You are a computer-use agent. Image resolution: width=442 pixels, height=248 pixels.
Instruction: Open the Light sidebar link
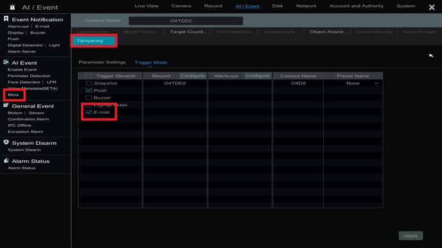[55, 45]
